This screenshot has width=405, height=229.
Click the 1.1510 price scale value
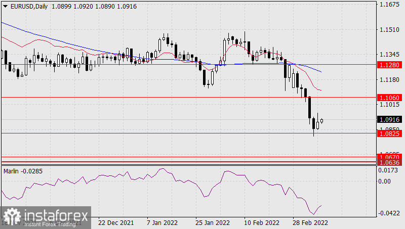[389, 30]
